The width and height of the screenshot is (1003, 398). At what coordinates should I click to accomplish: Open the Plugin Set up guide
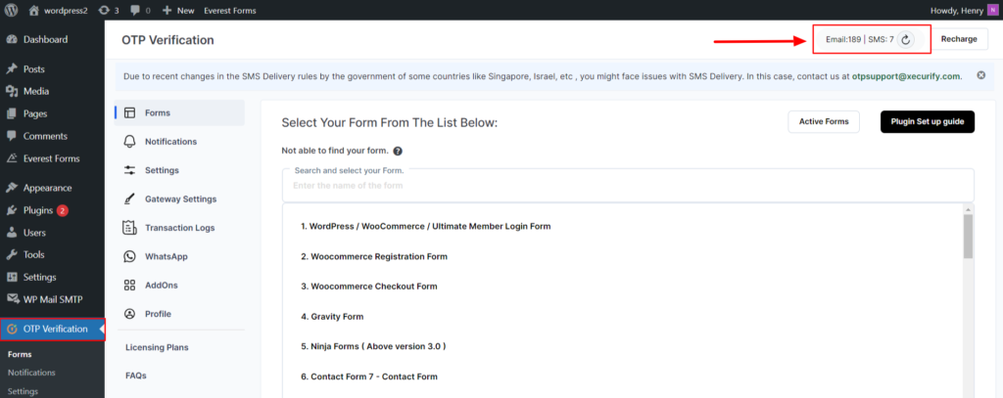coord(928,121)
